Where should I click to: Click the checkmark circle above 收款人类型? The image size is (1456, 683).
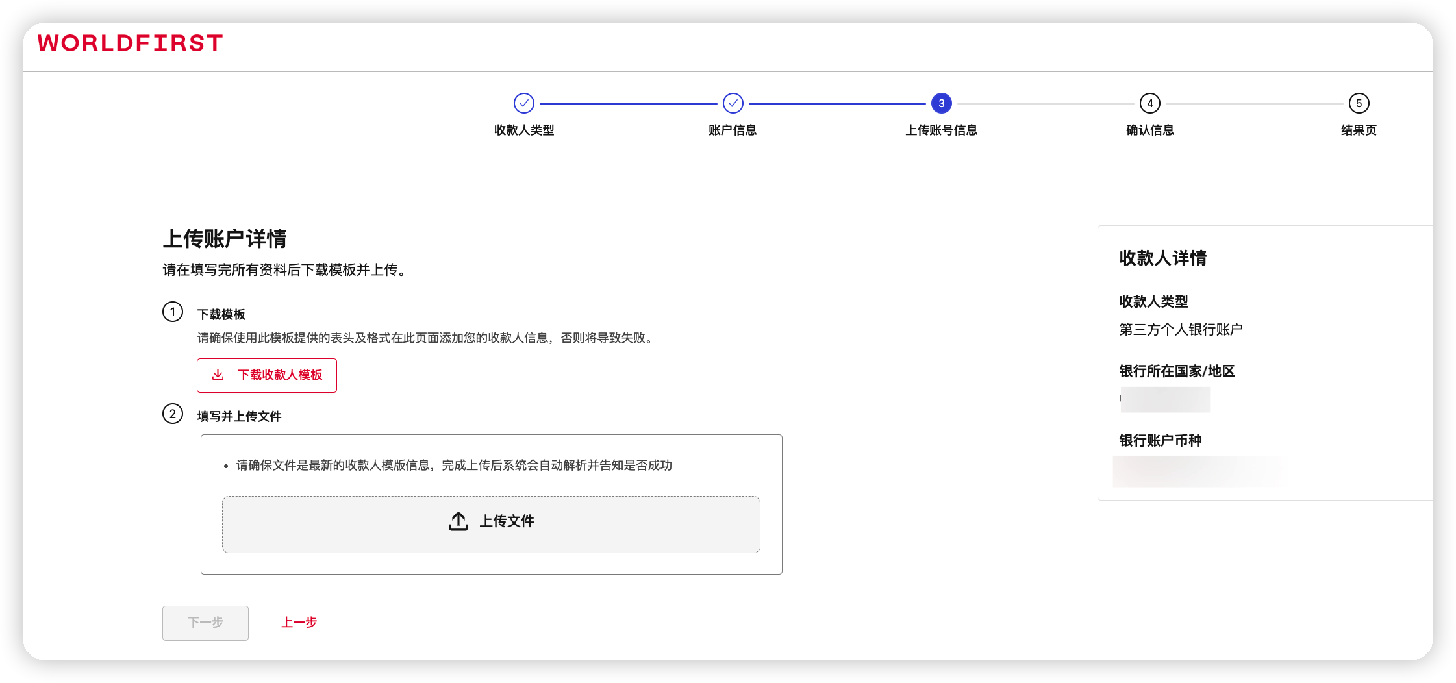(523, 103)
